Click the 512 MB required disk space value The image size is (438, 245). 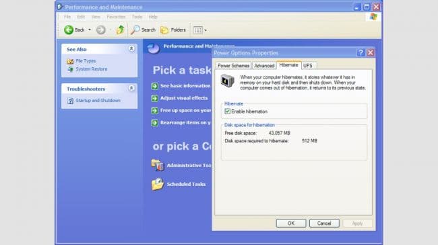[309, 141]
